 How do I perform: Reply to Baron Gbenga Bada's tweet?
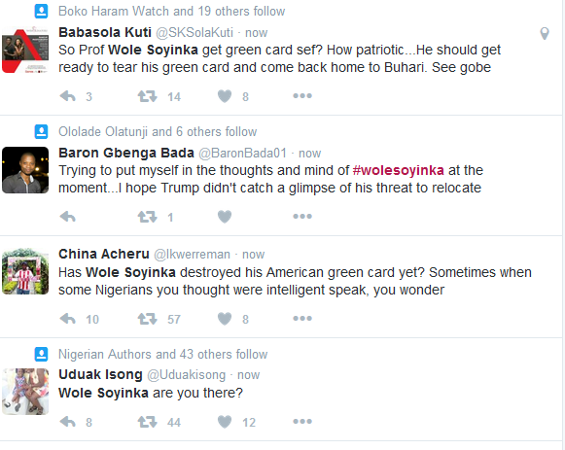[68, 217]
